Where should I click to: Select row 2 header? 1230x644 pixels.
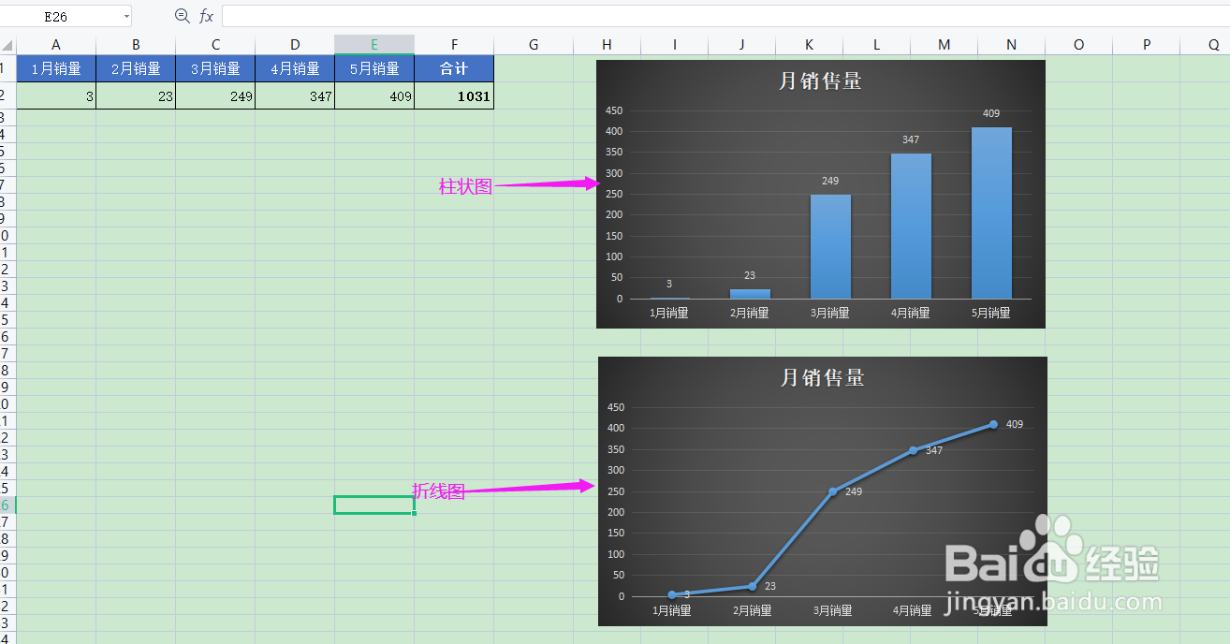(7, 95)
